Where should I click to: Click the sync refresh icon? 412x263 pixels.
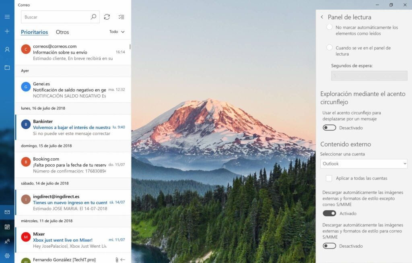[107, 17]
